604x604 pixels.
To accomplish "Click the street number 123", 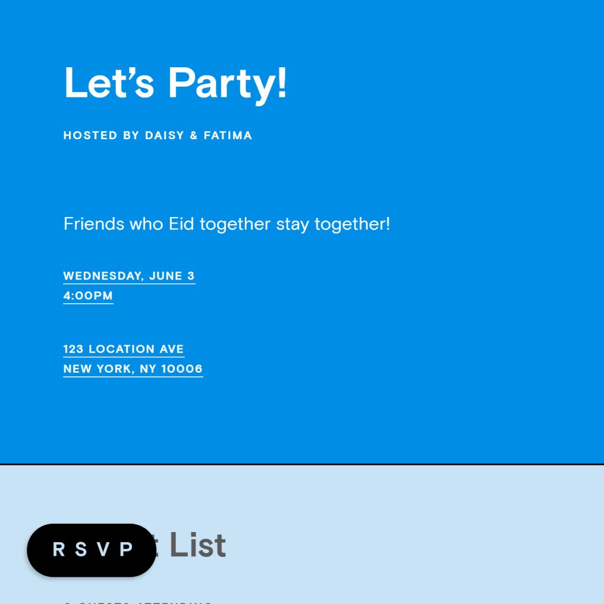I will (x=73, y=349).
